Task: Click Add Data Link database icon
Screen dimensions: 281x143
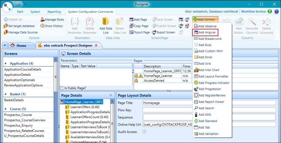Action: (106, 21)
